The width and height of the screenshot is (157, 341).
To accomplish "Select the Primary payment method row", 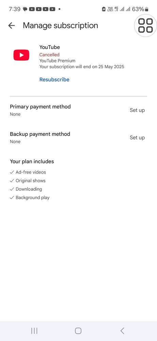I will (78, 110).
